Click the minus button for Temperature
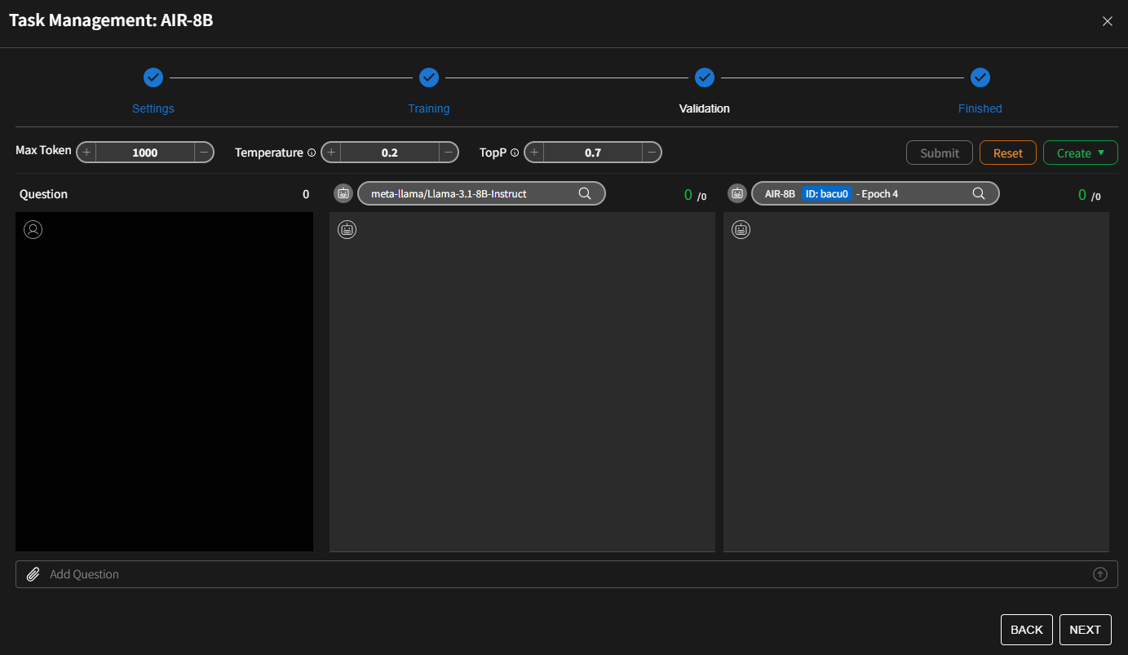Viewport: 1128px width, 655px height. click(449, 153)
